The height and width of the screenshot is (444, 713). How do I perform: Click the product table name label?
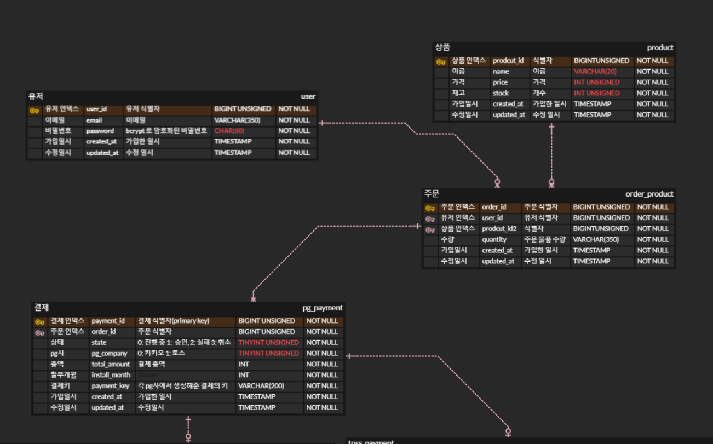pyautogui.click(x=660, y=48)
